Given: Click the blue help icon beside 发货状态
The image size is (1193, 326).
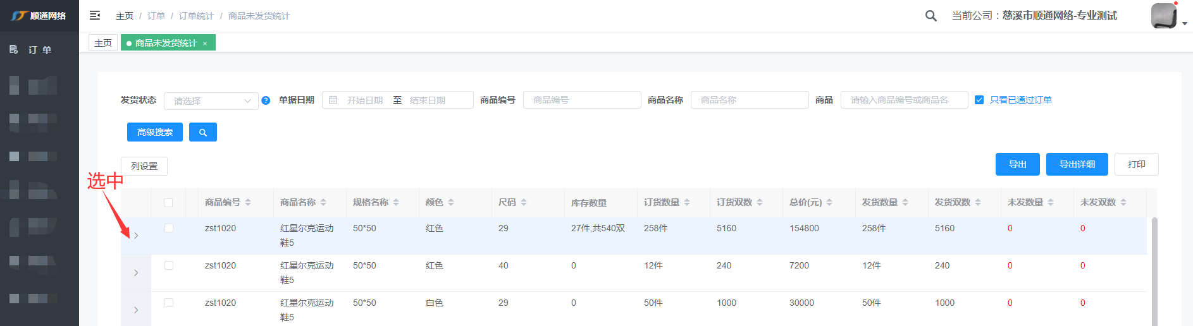Looking at the screenshot, I should point(266,100).
